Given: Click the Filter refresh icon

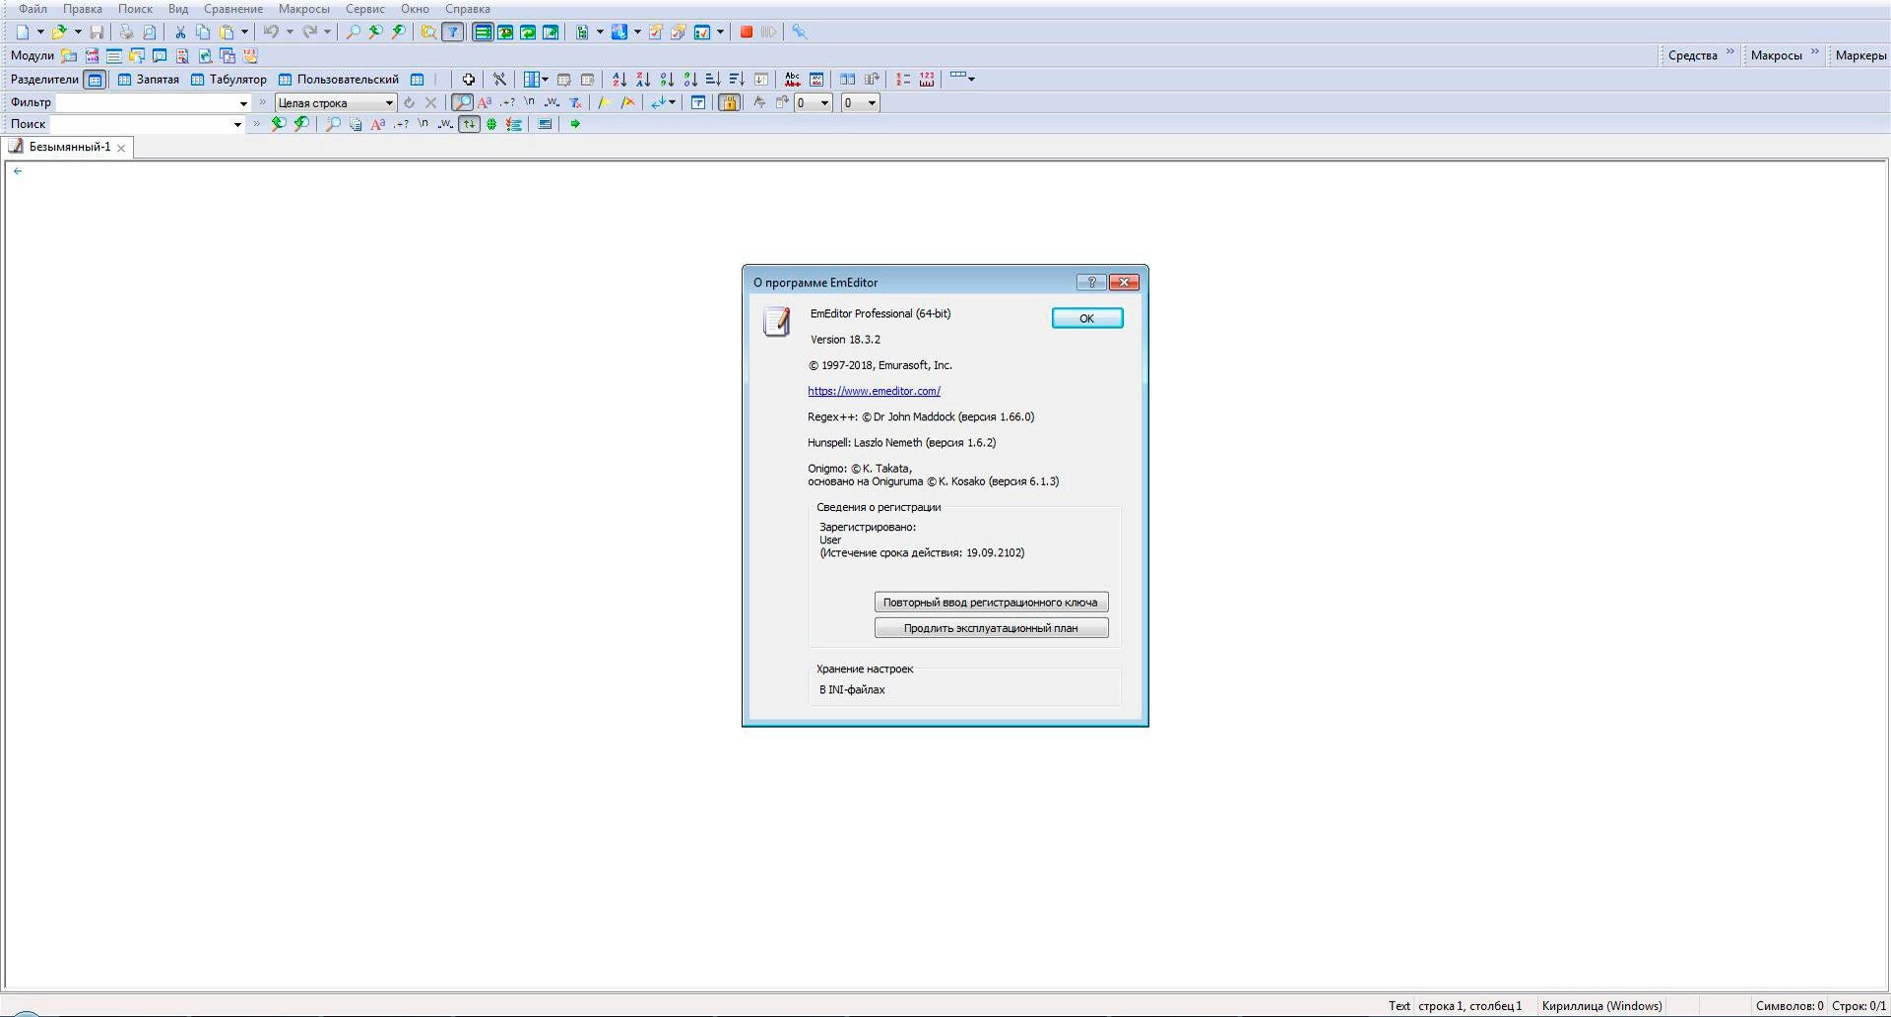Looking at the screenshot, I should point(409,102).
